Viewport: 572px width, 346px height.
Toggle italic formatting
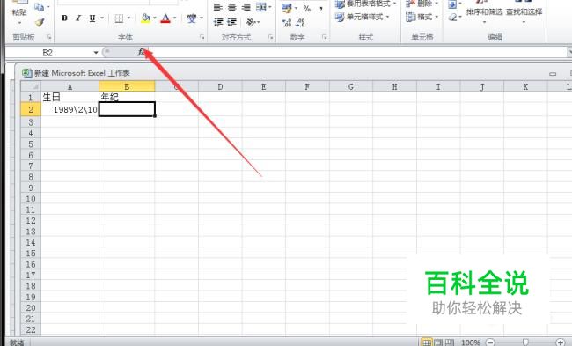(x=78, y=18)
